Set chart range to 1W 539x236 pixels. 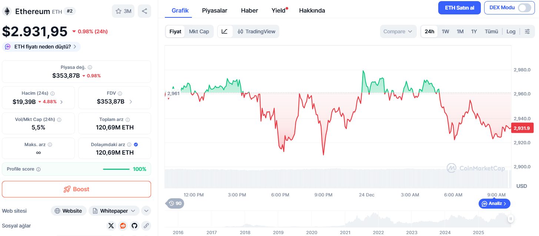(x=445, y=31)
